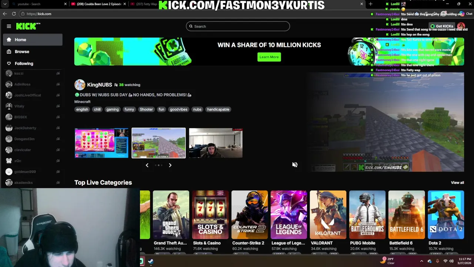Open Following in Kick sidebar
474x267 pixels.
(x=33, y=63)
